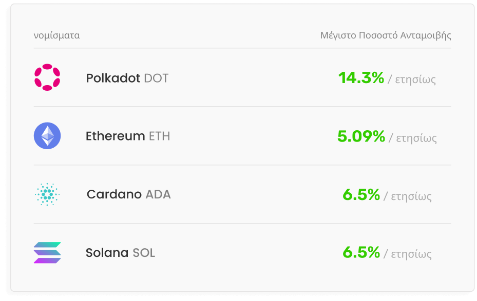Click the 5.09% reward rate
477x301 pixels.
point(361,136)
